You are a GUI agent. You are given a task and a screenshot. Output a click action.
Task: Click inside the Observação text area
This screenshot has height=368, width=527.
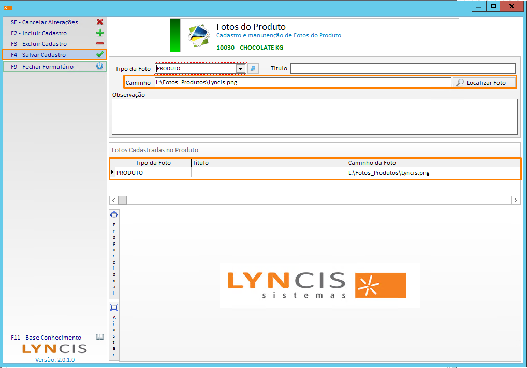pos(314,116)
